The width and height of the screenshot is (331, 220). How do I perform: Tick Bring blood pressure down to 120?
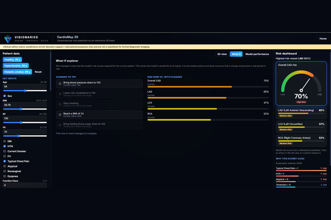(60, 84)
